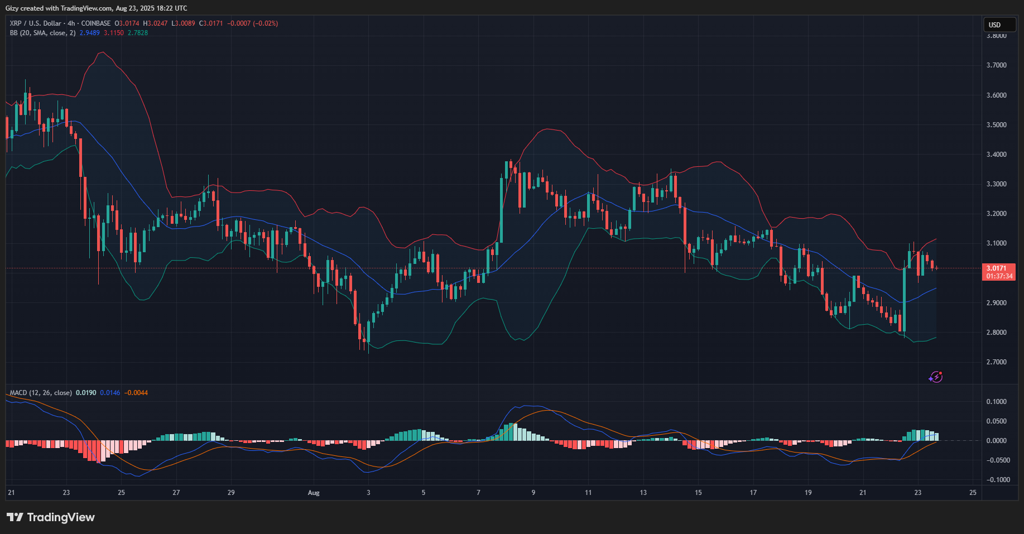
Task: Select the 4h interval label in legend
Action: point(71,23)
